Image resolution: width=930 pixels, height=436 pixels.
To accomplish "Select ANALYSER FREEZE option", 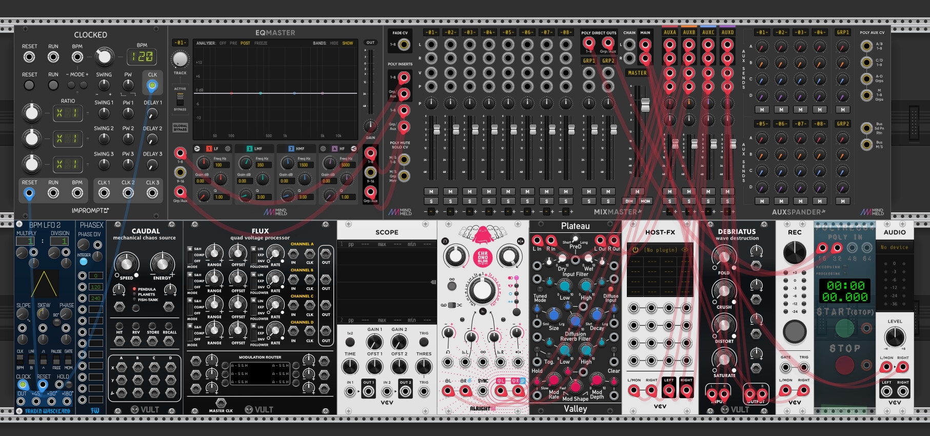I will point(261,43).
